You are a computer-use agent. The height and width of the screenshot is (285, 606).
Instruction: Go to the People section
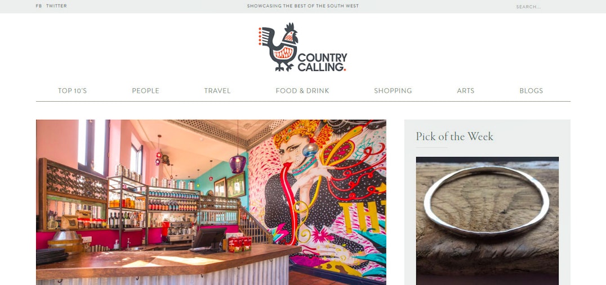click(145, 91)
